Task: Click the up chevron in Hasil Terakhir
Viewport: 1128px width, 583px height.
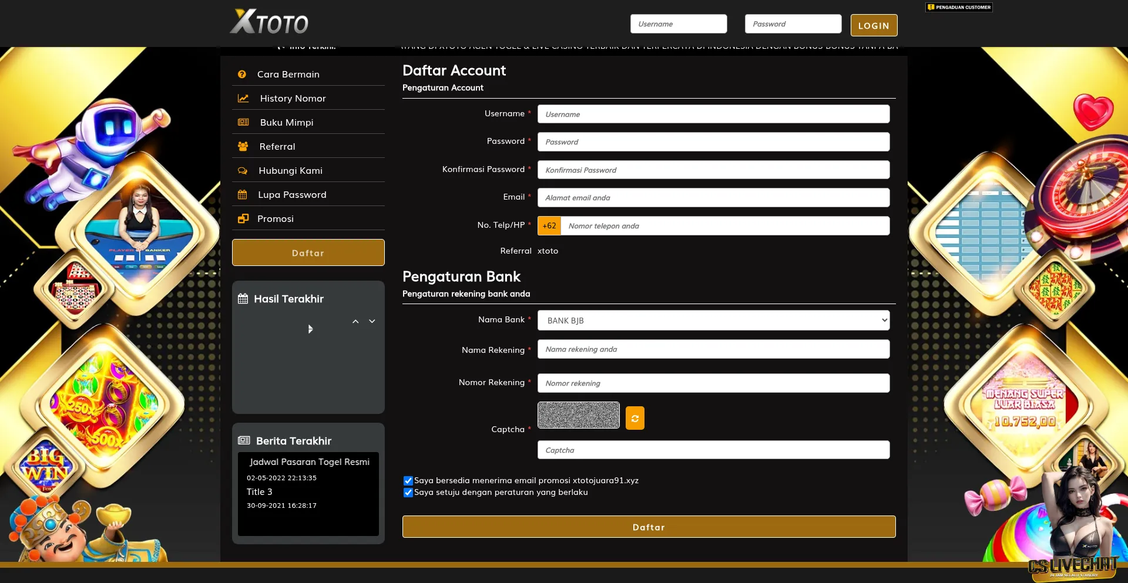Action: coord(355,322)
